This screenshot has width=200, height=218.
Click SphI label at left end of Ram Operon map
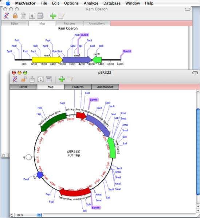[x=9, y=51]
